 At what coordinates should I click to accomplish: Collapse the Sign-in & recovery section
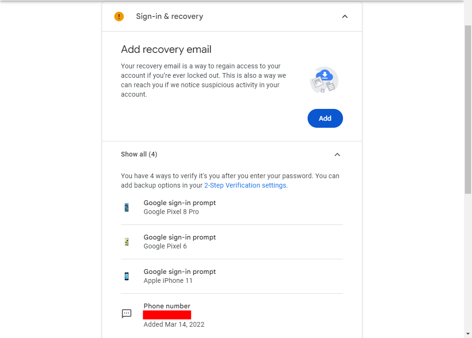345,16
